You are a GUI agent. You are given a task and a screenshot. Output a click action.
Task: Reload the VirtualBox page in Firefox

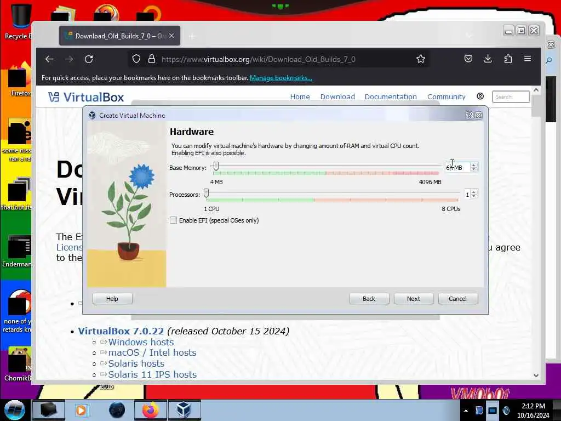[89, 59]
